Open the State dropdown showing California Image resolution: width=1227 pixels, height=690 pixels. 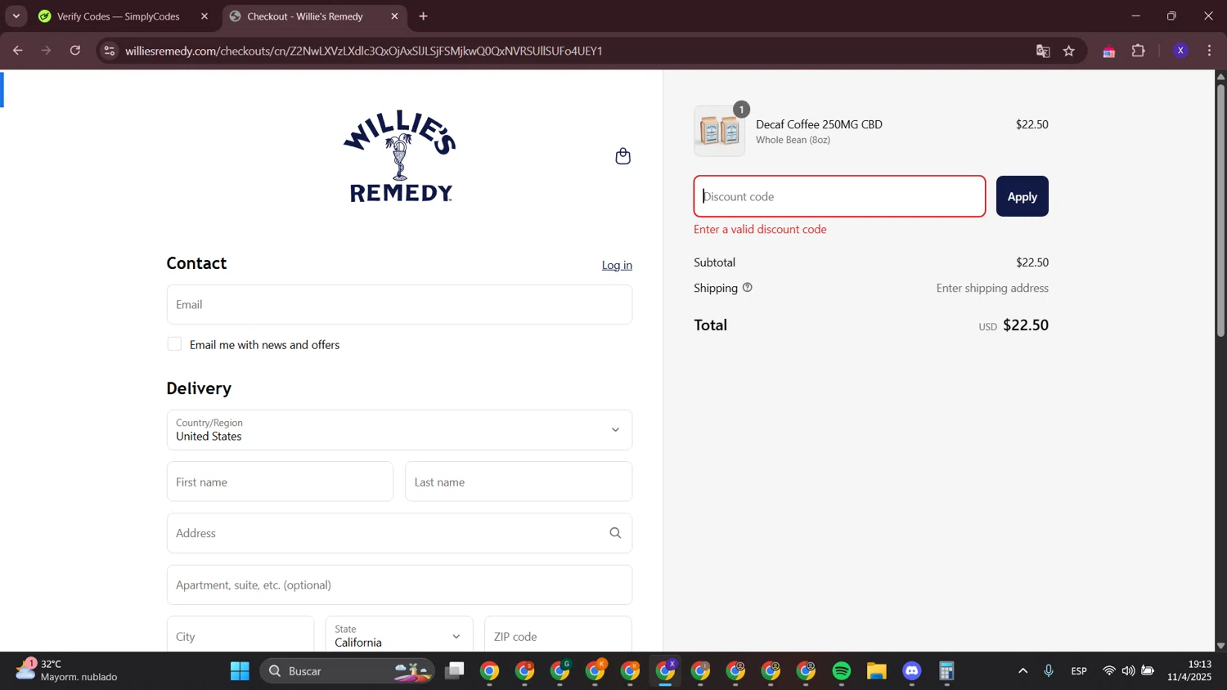click(399, 636)
